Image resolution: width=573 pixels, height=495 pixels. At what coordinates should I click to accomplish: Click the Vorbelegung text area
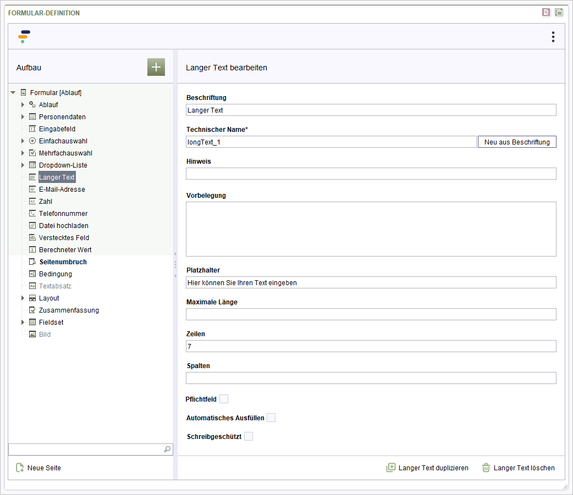(371, 229)
